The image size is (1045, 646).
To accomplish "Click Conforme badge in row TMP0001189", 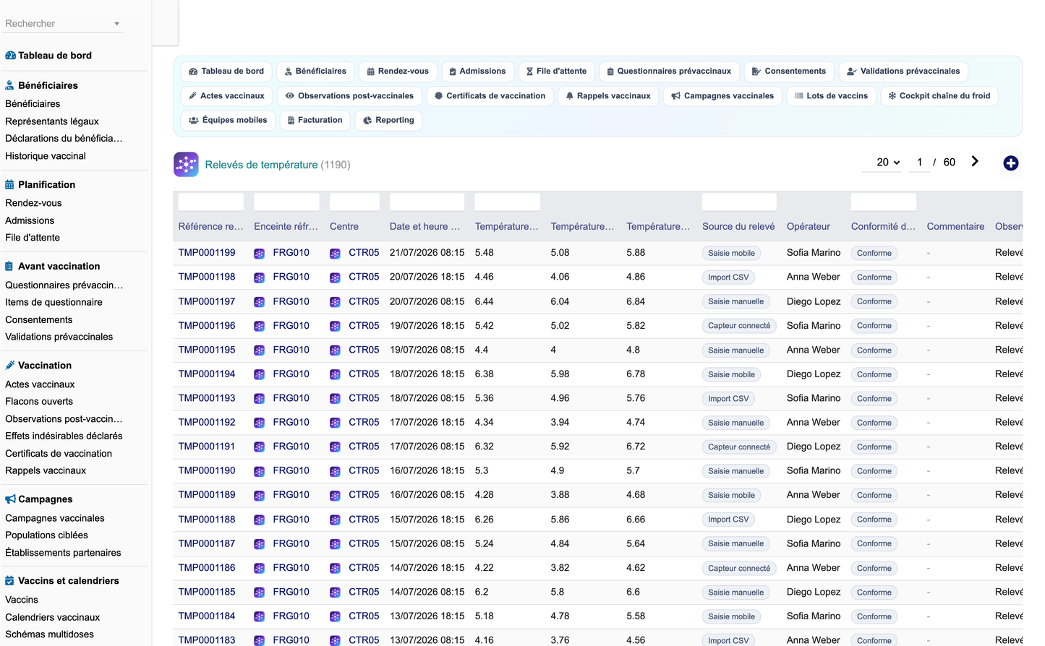I will coord(874,496).
